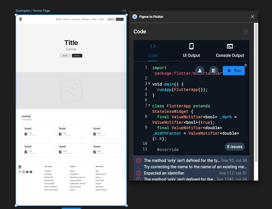The image size is (272, 209).
Task: Click the LinkedIn icon in the footer
Action: (x=31, y=172)
